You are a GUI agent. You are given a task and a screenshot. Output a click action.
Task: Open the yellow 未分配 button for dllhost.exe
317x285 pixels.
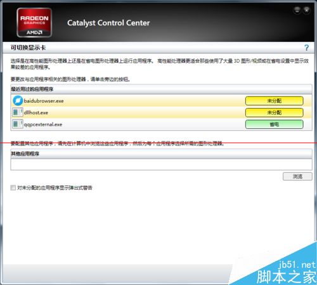[x=274, y=112]
